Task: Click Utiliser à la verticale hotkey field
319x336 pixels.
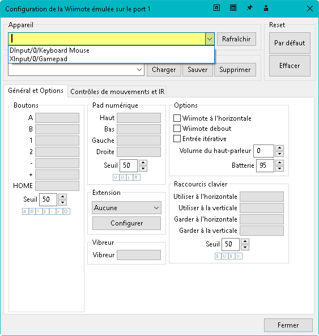Action: point(262,208)
